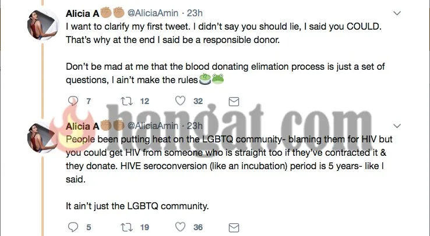Retweet the second tweet with 19 retweets
The width and height of the screenshot is (430, 236).
point(126,227)
